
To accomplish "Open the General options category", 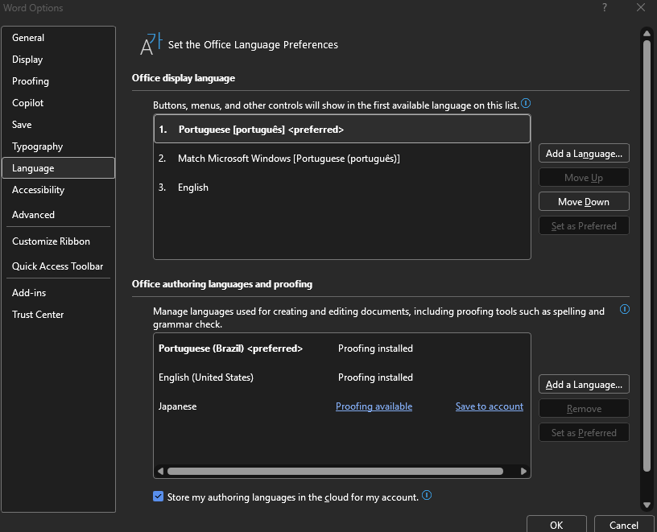I will (59, 38).
